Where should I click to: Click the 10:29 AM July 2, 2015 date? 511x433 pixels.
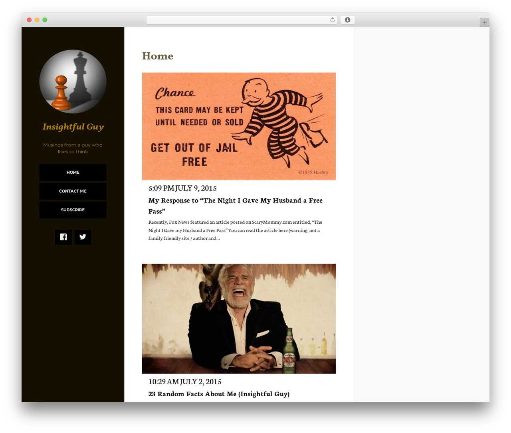pos(185,381)
